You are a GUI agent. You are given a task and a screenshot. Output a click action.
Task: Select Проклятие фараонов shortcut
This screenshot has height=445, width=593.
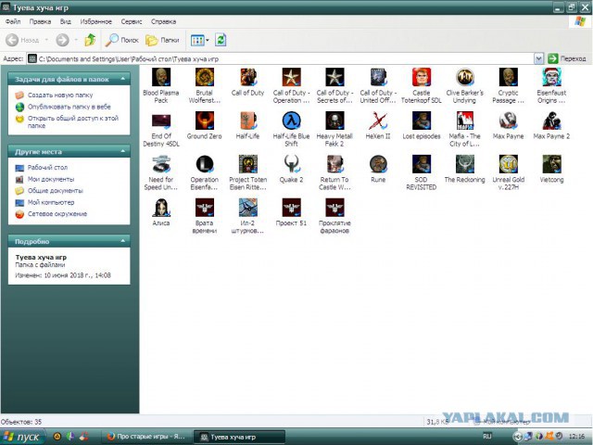[x=334, y=208]
